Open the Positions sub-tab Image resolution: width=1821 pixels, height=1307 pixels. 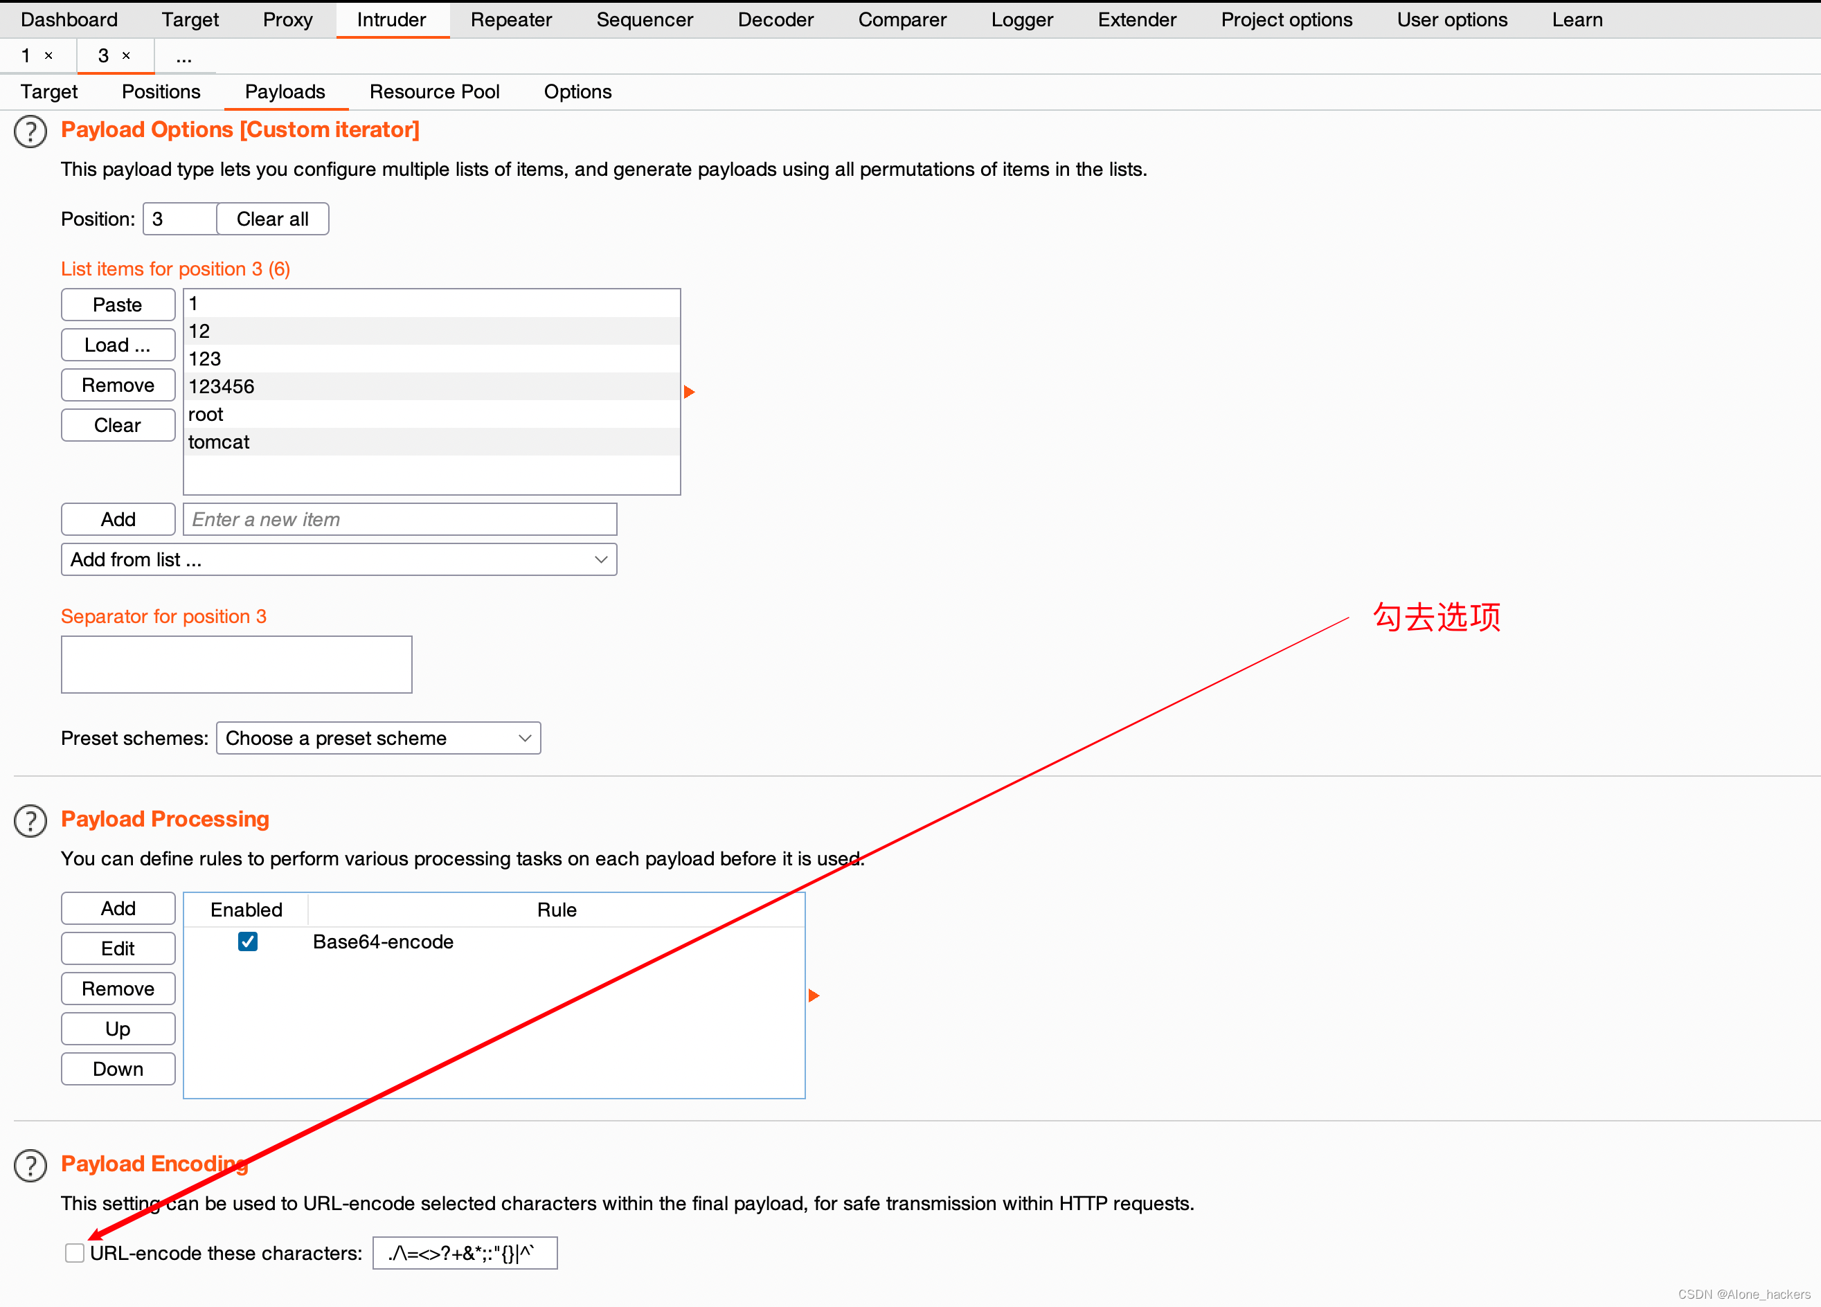click(x=161, y=91)
